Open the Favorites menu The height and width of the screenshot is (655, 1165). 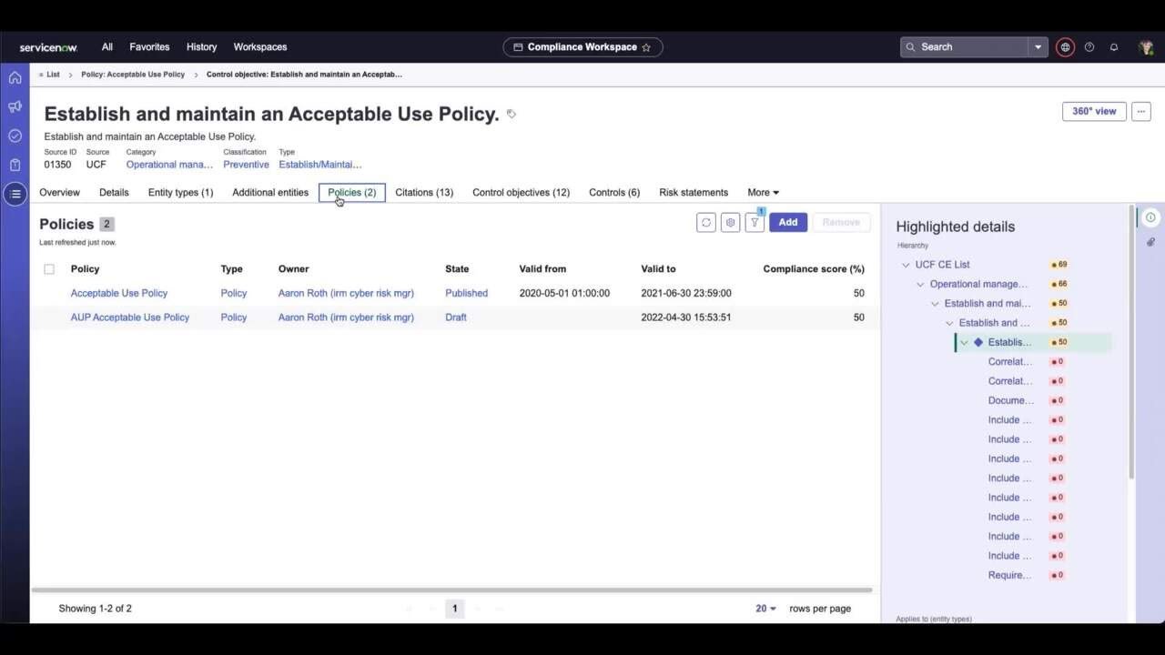pos(149,47)
